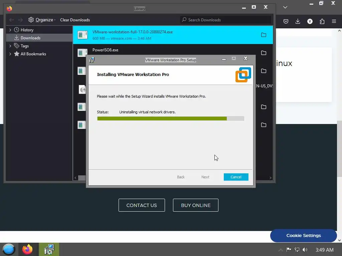Expand the History tree item
Screen dimensions: 342x256
[10, 30]
